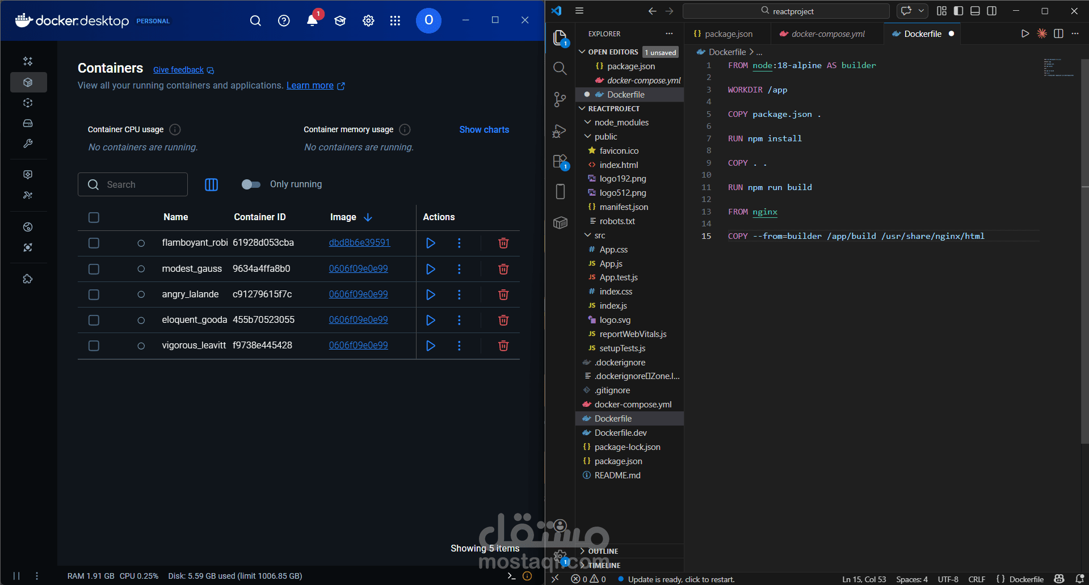This screenshot has width=1089, height=585.
Task: Open VS Code Search view
Action: [560, 69]
